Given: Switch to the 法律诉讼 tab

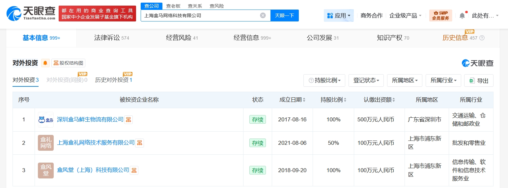Looking at the screenshot, I should point(112,38).
